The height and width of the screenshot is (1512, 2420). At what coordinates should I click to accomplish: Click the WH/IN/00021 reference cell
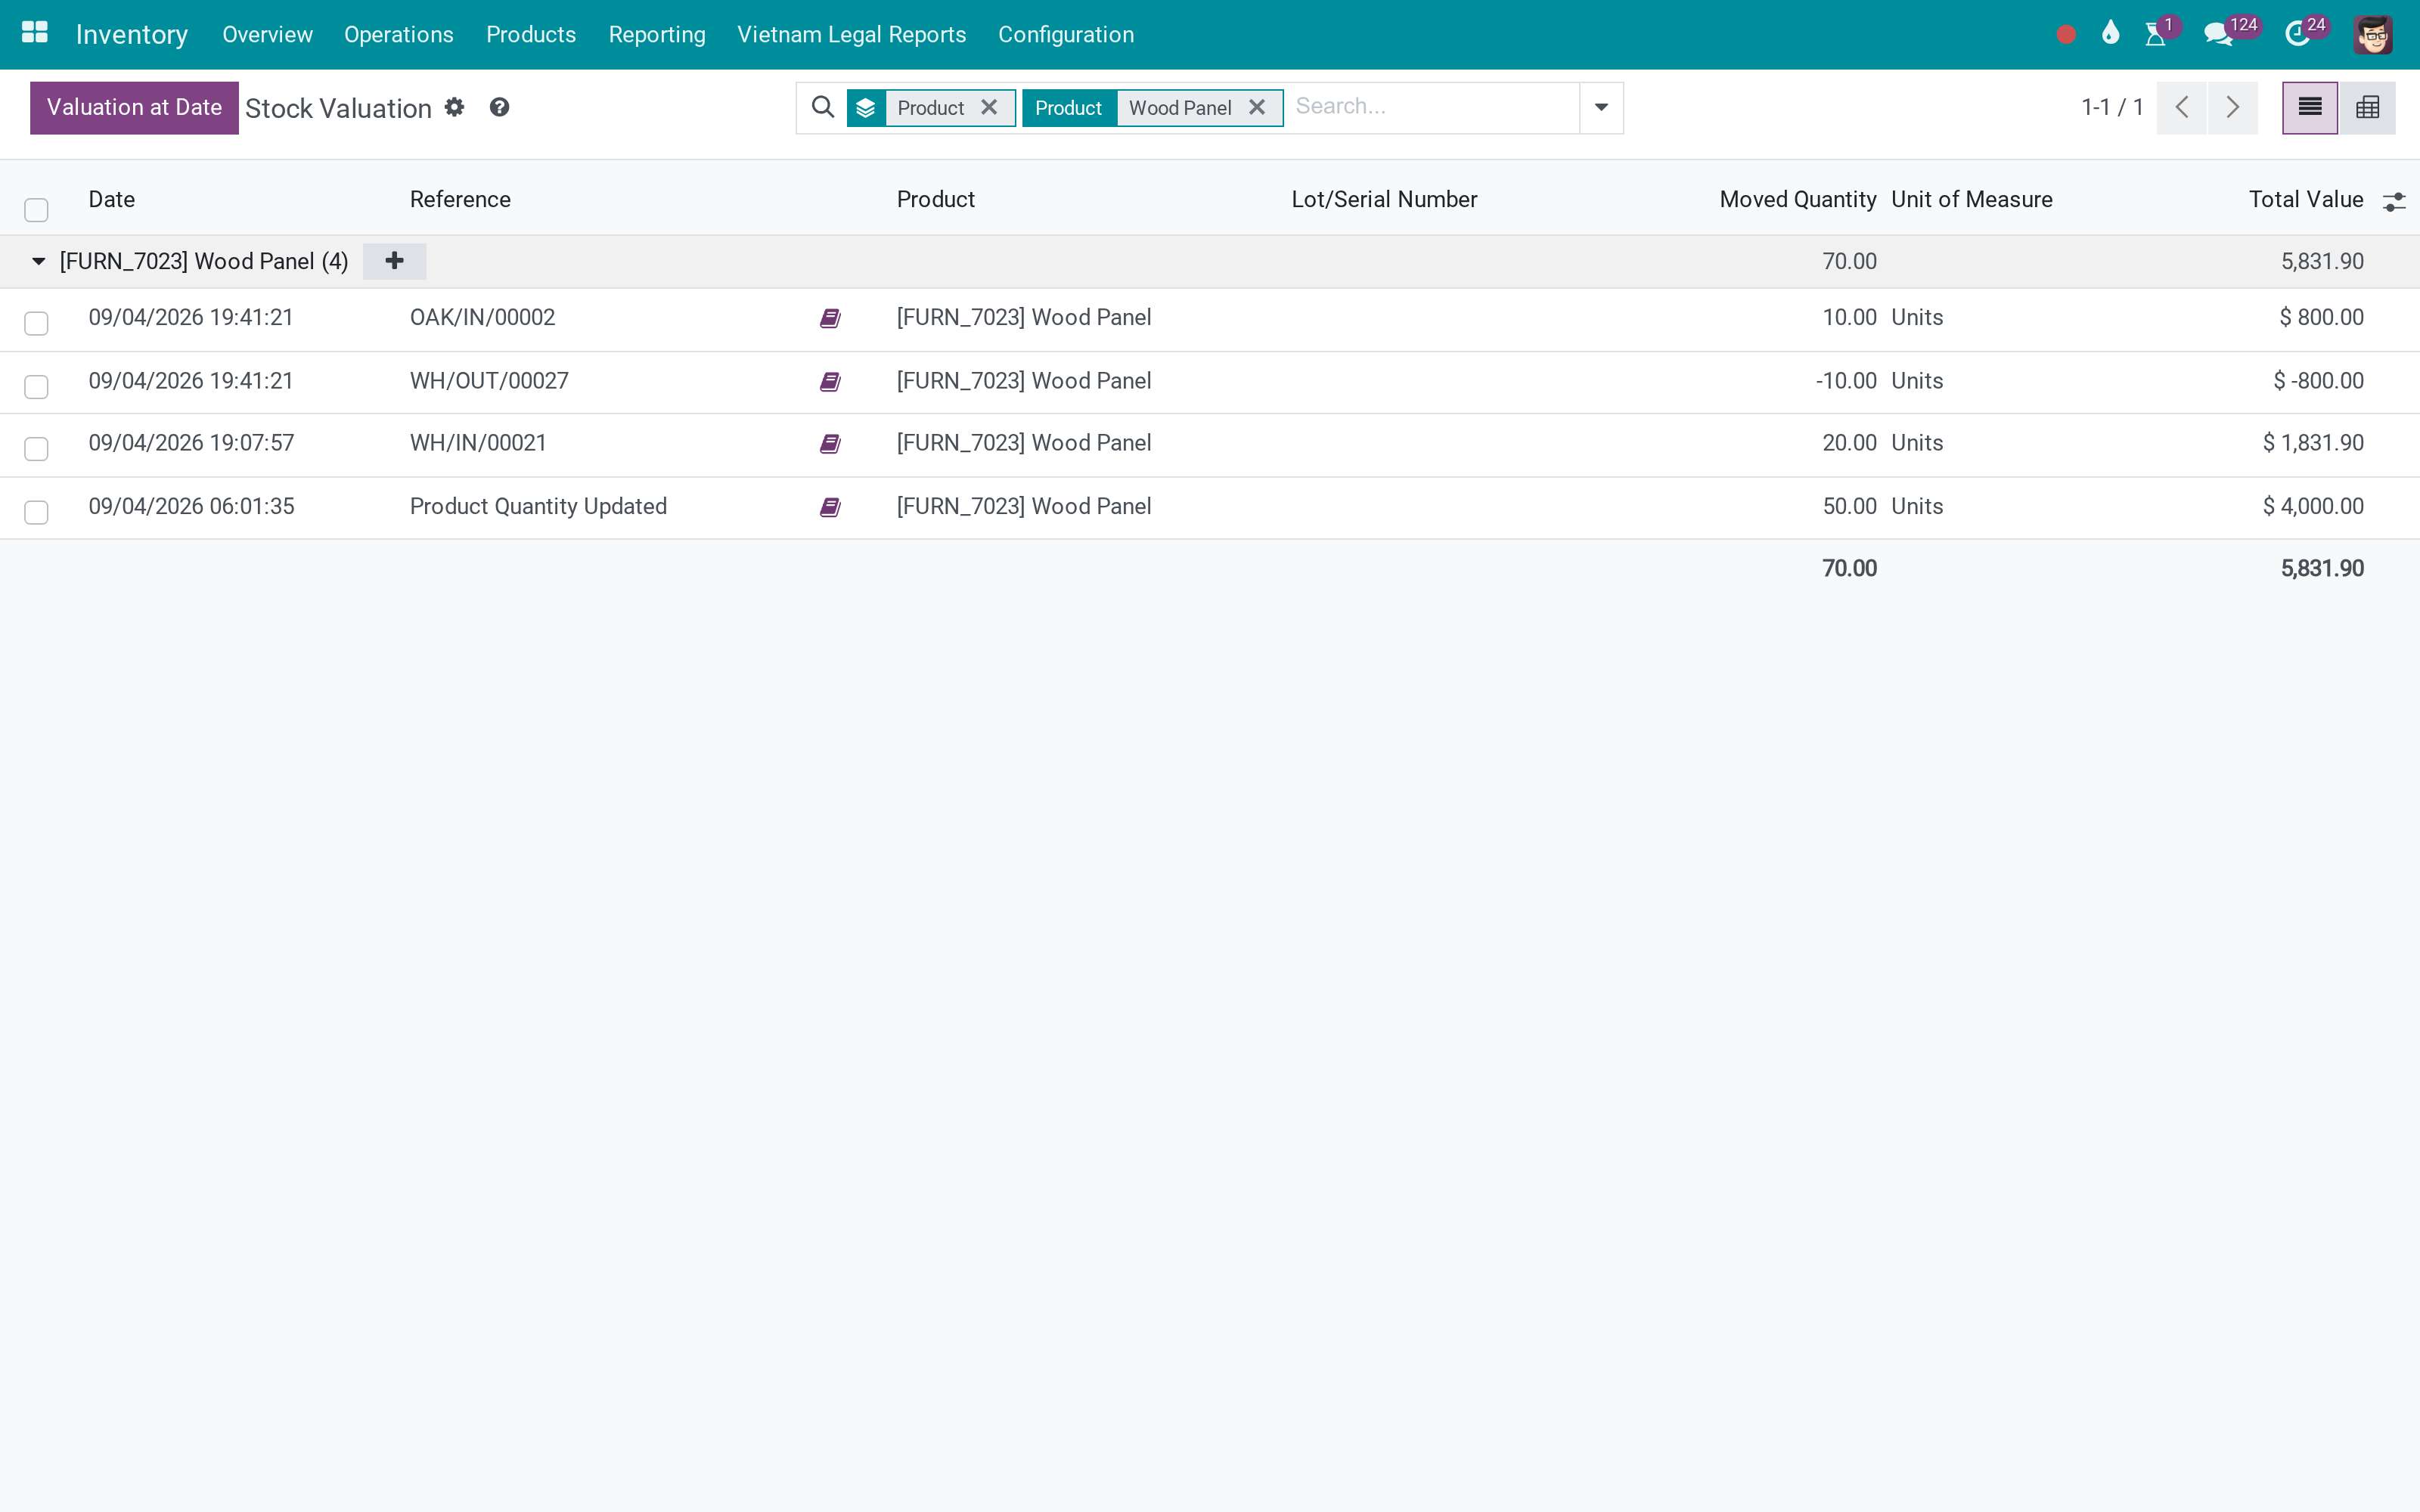pyautogui.click(x=478, y=443)
